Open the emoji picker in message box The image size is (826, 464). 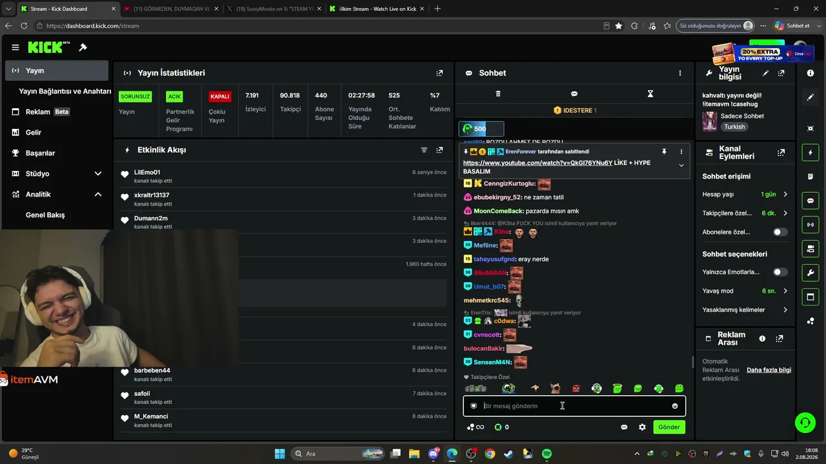pyautogui.click(x=675, y=406)
